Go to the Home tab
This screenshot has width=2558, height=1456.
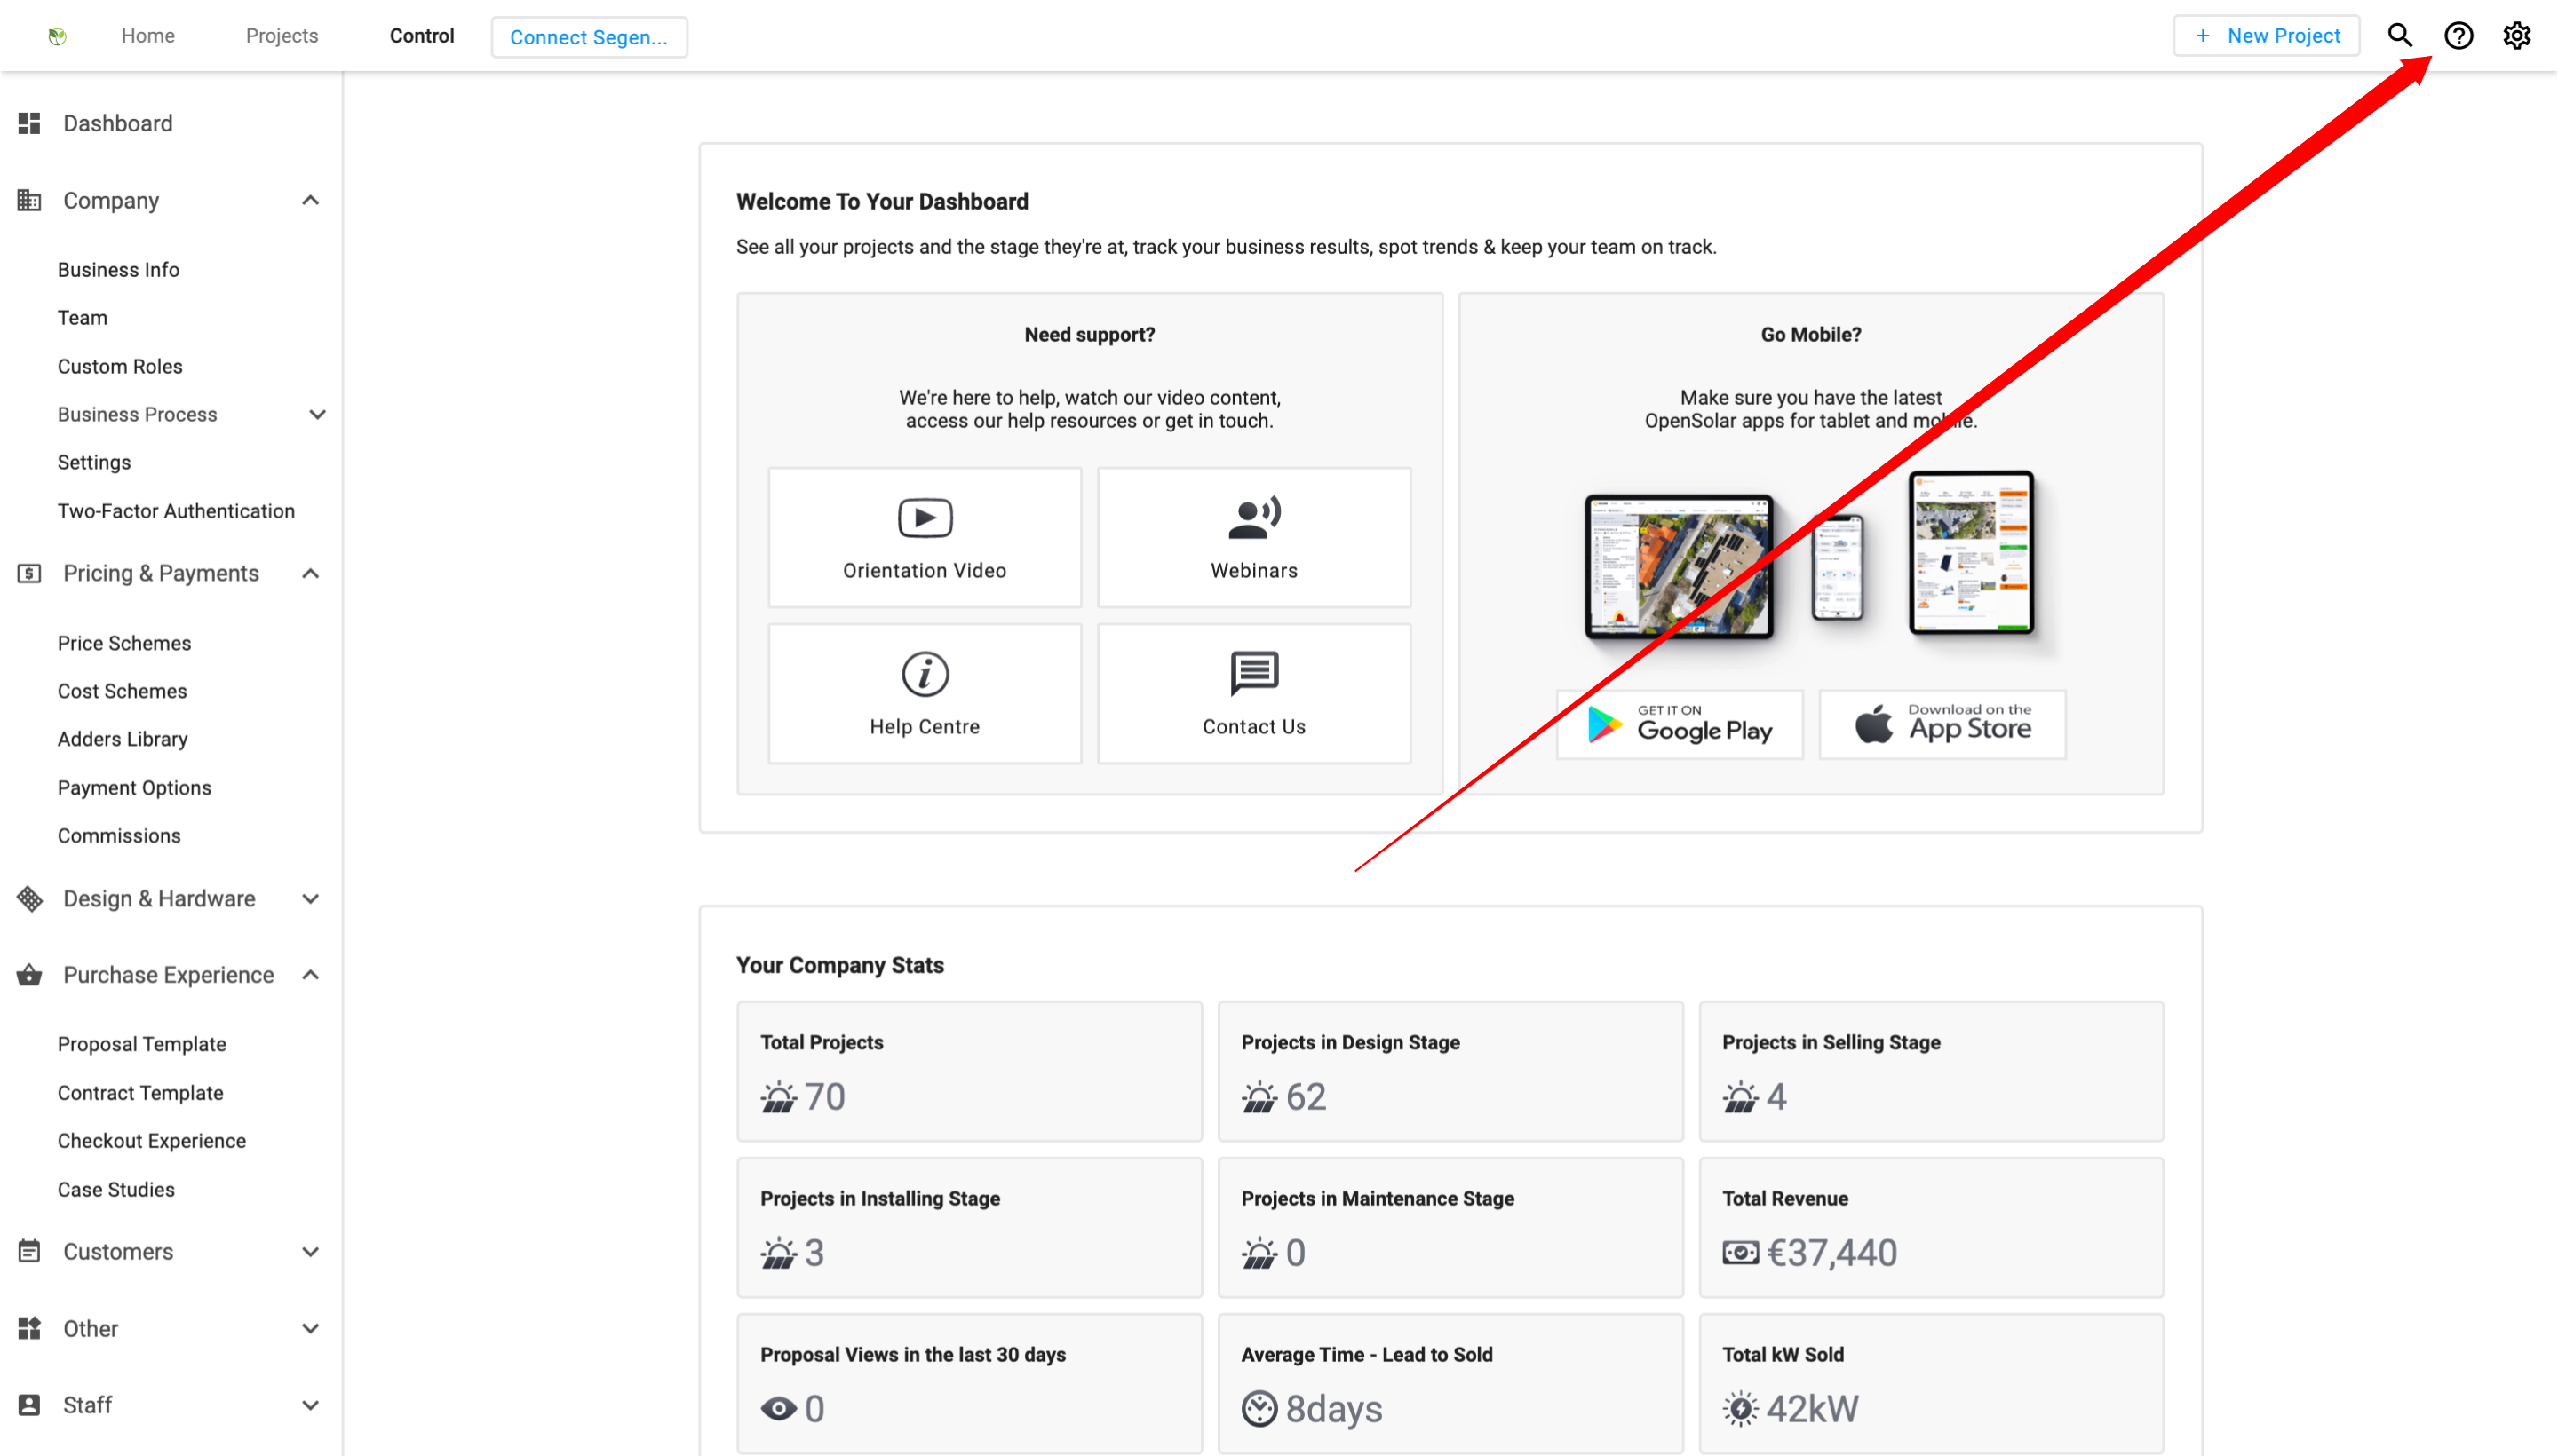click(148, 36)
